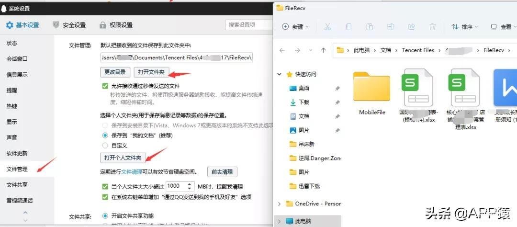Click the FileRecv save path field
The image size is (517, 227).
click(x=176, y=58)
